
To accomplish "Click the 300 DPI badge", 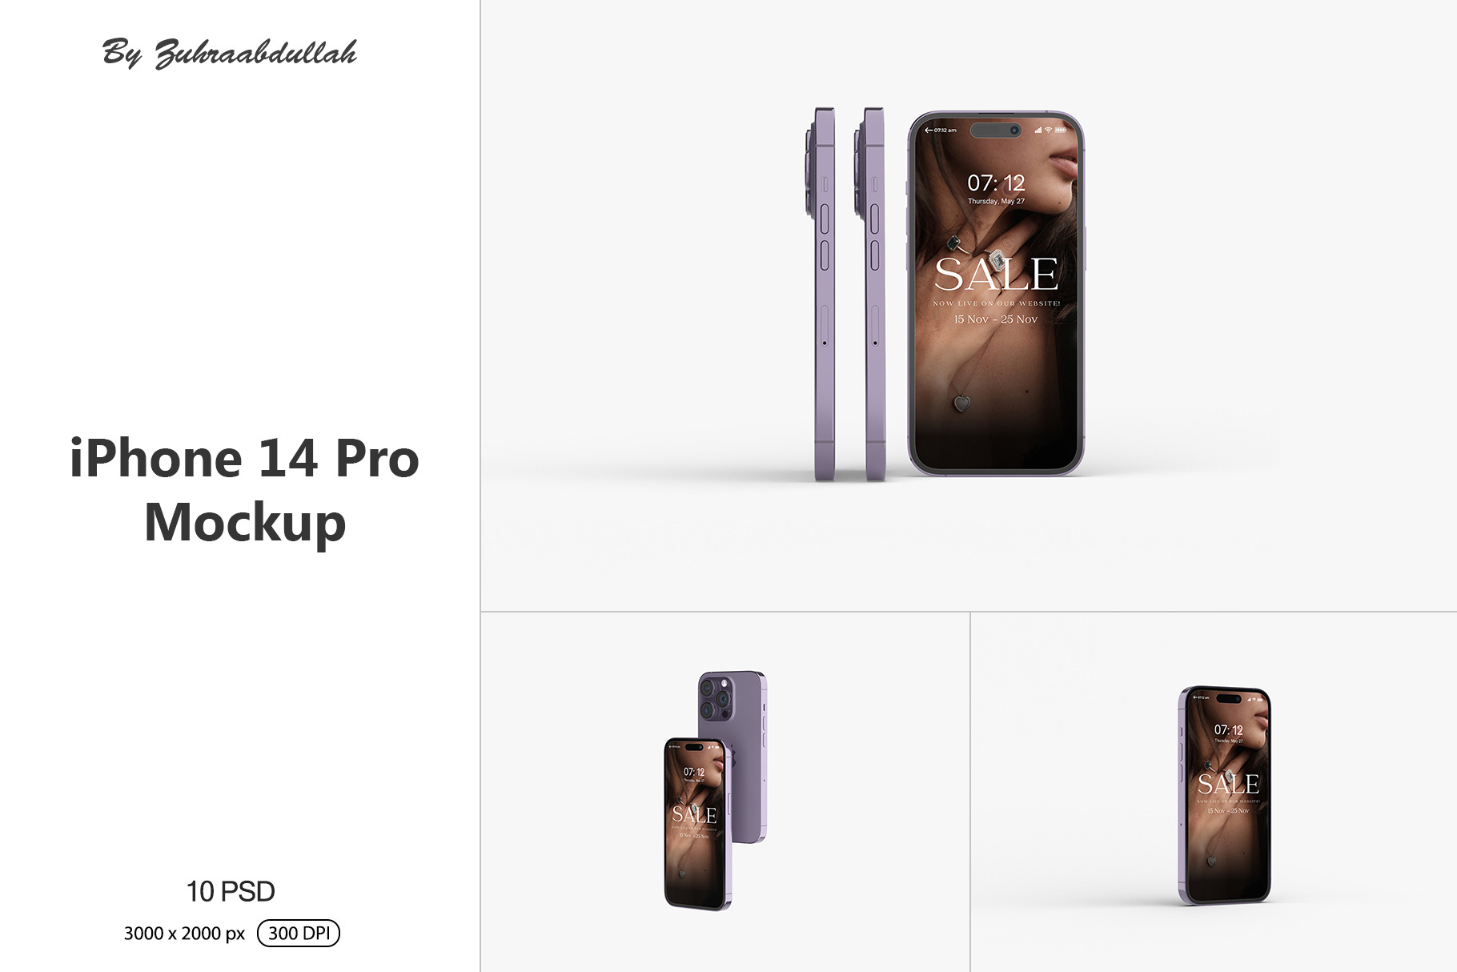I will [x=299, y=933].
